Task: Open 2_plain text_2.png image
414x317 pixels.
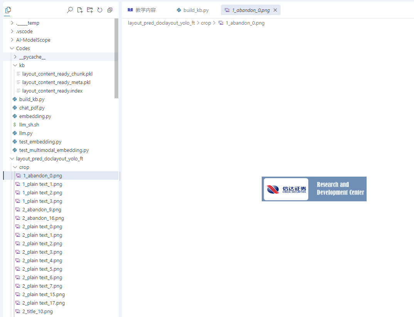Action: click(x=61, y=244)
